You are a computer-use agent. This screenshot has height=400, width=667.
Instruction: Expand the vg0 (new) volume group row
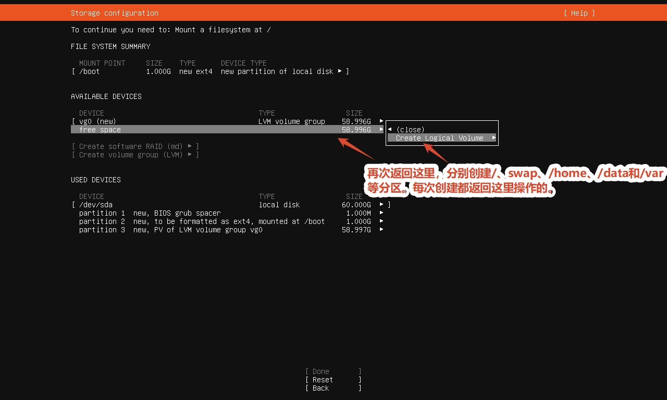227,121
